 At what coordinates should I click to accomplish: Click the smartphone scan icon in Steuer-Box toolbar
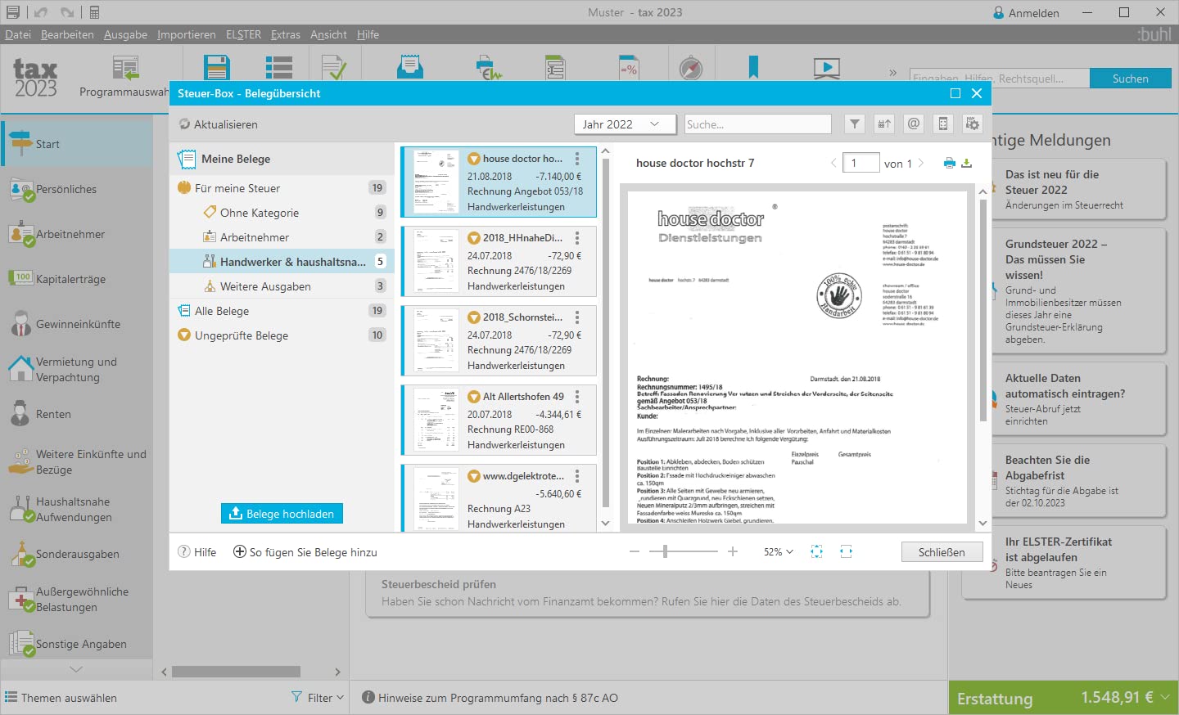943,124
